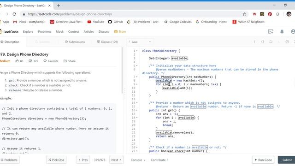Image resolution: width=295 pixels, height=166 pixels.
Task: Open the YouTube bookmark
Action: 96,22
